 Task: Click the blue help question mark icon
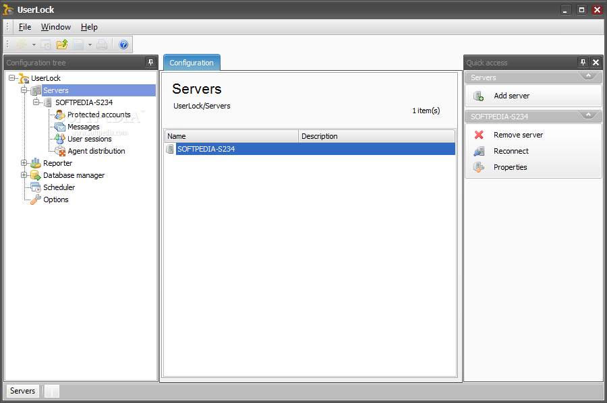(x=123, y=45)
